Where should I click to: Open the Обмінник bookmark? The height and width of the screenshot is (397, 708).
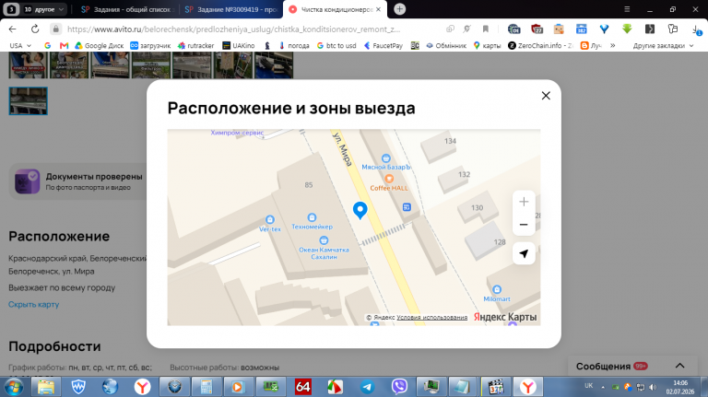[x=446, y=45]
